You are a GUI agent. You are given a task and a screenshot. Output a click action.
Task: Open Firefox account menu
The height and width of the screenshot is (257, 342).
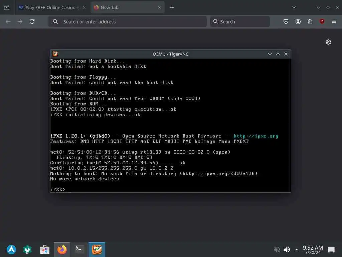298,21
